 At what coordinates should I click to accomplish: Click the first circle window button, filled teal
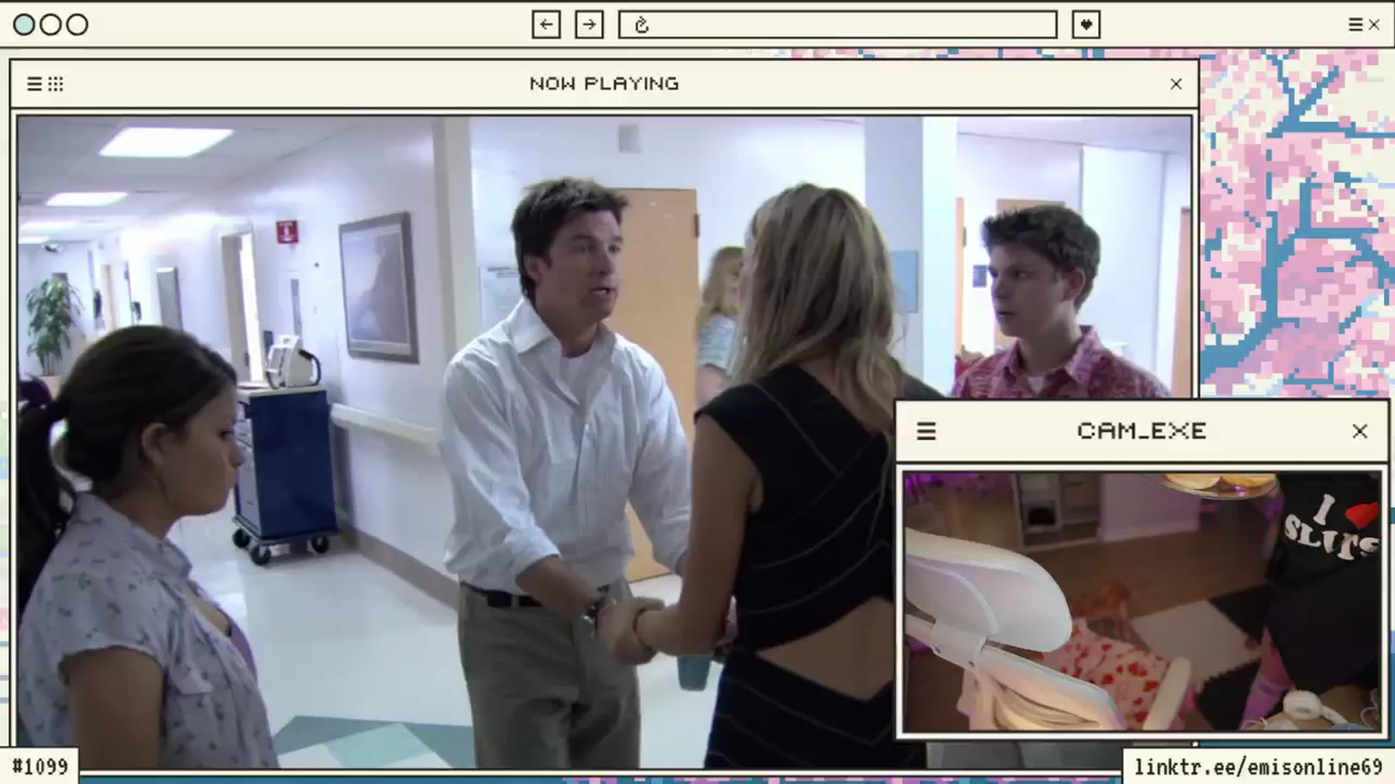24,25
